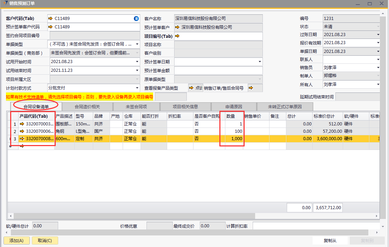389x247 pixels.
Task: Open product link arrow in row 1
Action: tap(22, 124)
